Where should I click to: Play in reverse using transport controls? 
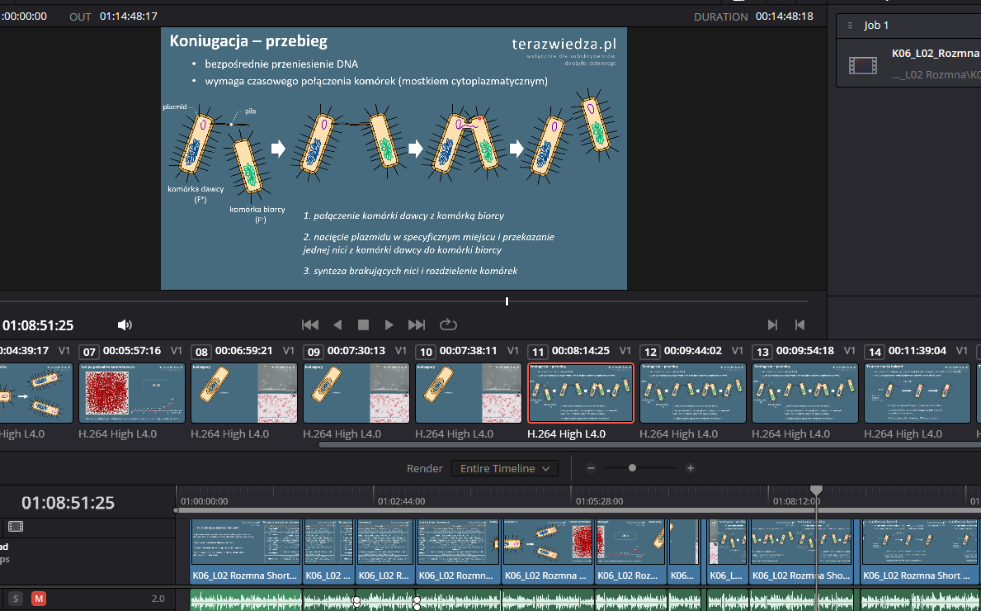coord(337,325)
